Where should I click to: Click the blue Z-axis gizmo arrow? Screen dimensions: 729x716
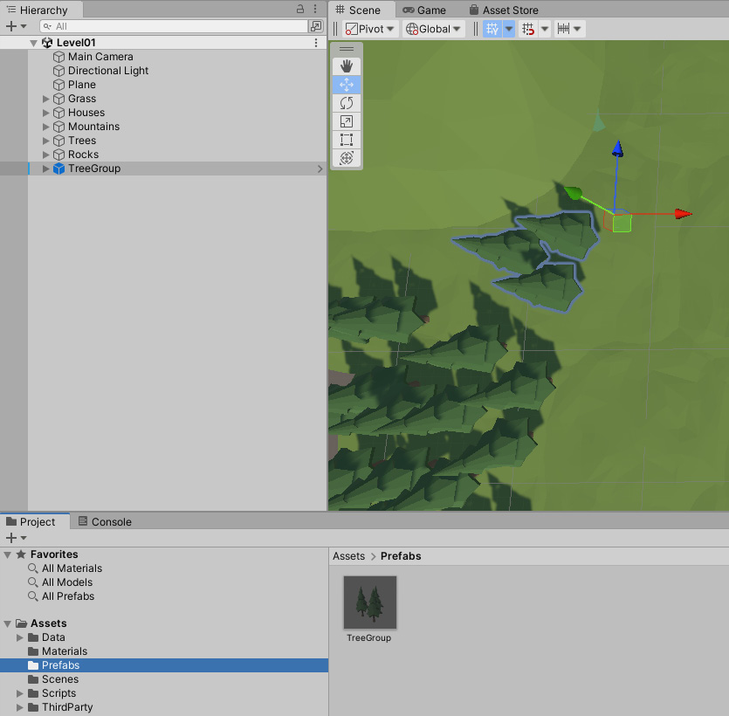click(x=617, y=148)
